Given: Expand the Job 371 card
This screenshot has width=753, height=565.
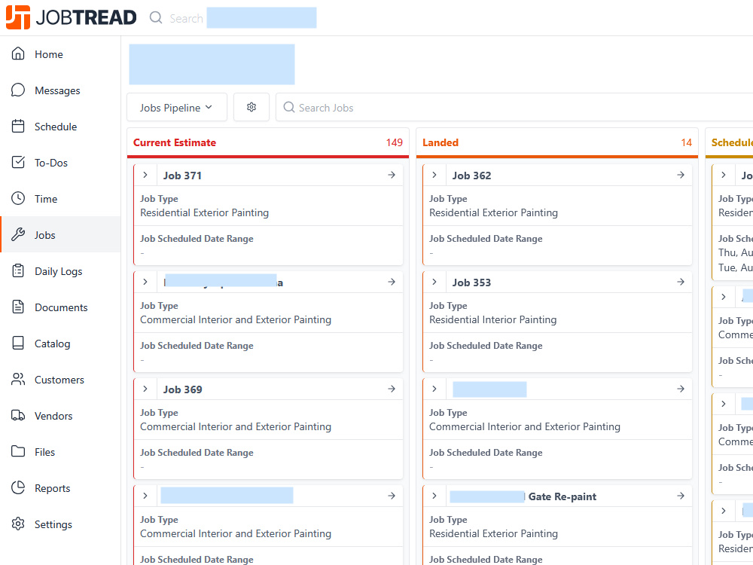Looking at the screenshot, I should point(145,175).
